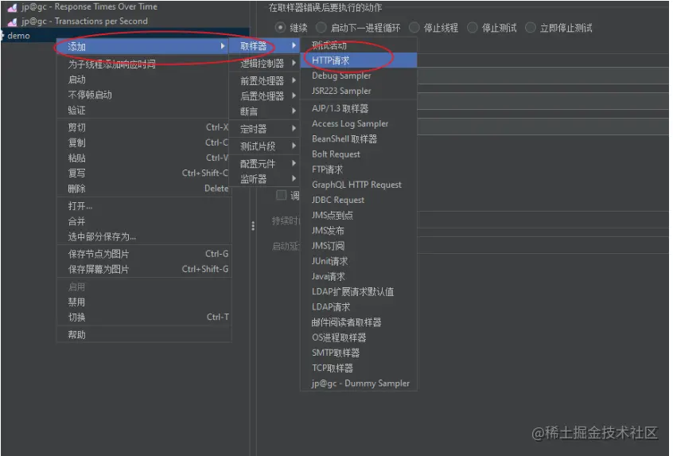
Task: Choose JMS发布 sampler
Action: 359,231
